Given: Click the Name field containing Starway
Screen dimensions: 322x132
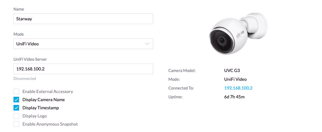Looking at the screenshot, I should point(83,19).
